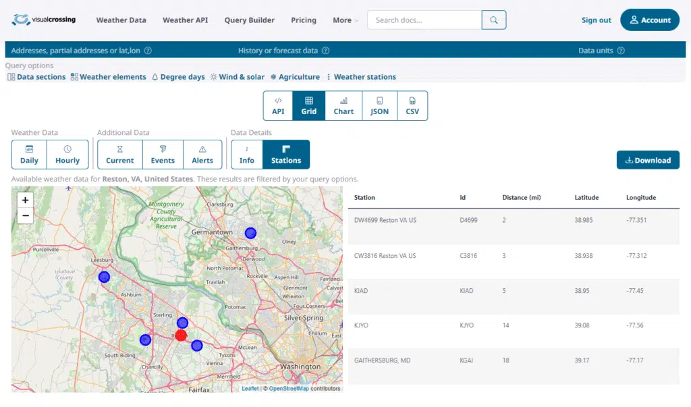Select the Info data details tab
The height and width of the screenshot is (407, 691).
247,155
